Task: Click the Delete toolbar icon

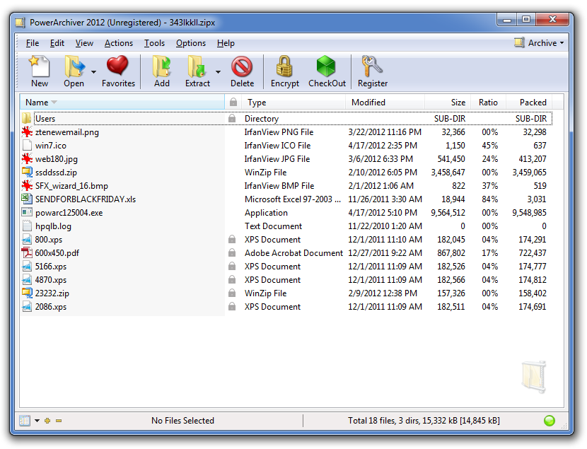Action: point(242,66)
